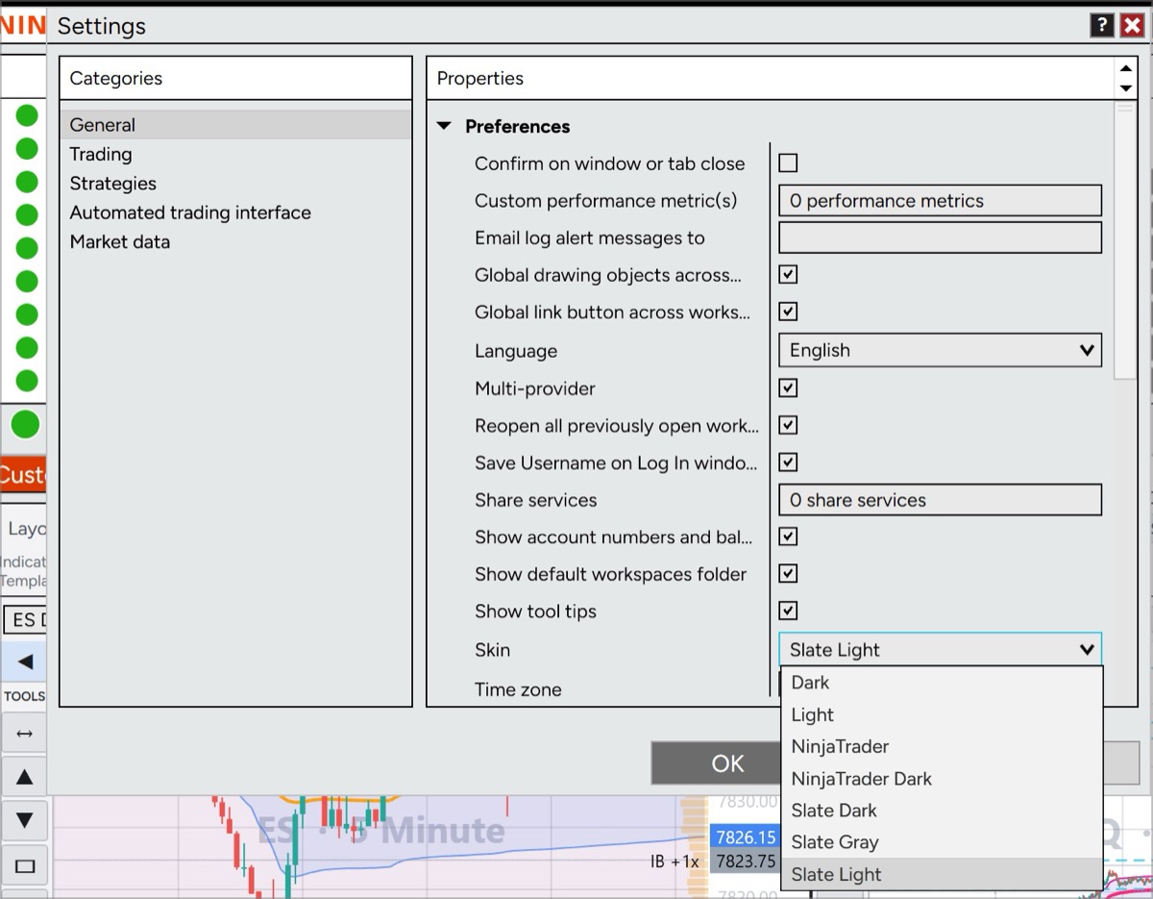The image size is (1153, 899).
Task: Click the left arrow button in chart toolbar
Action: [25, 661]
